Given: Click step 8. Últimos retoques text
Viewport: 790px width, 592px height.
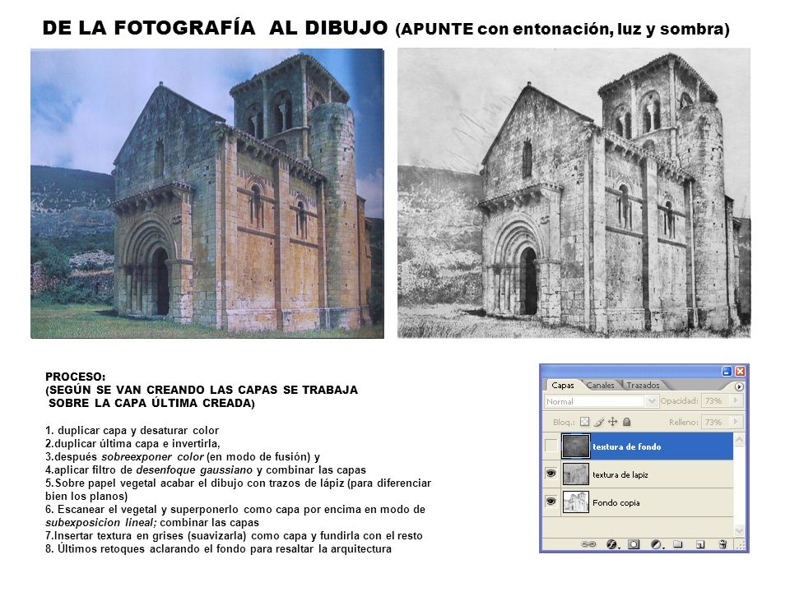Looking at the screenshot, I should (218, 548).
